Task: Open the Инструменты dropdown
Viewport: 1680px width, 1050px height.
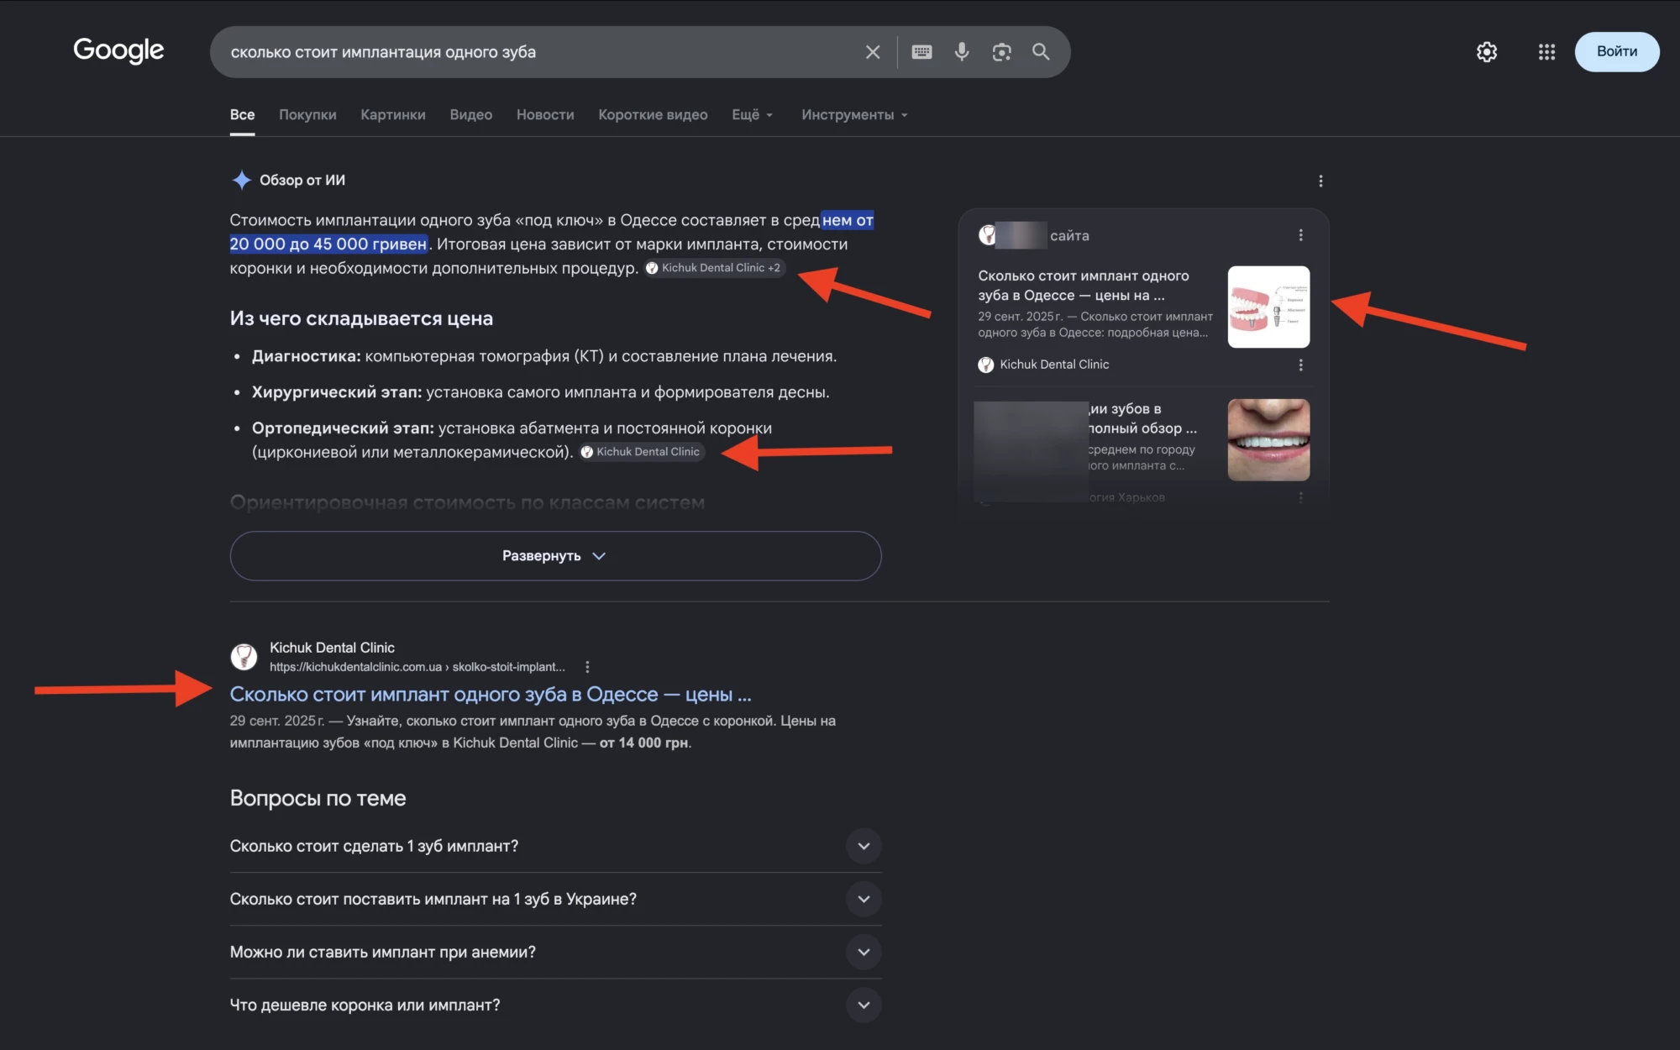Action: [854, 115]
